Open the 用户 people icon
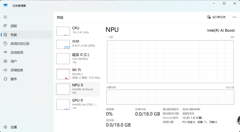The width and height of the screenshot is (240, 132). click(5, 61)
